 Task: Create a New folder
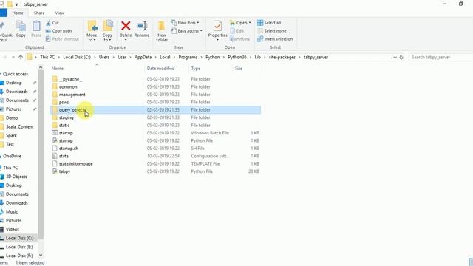162,31
